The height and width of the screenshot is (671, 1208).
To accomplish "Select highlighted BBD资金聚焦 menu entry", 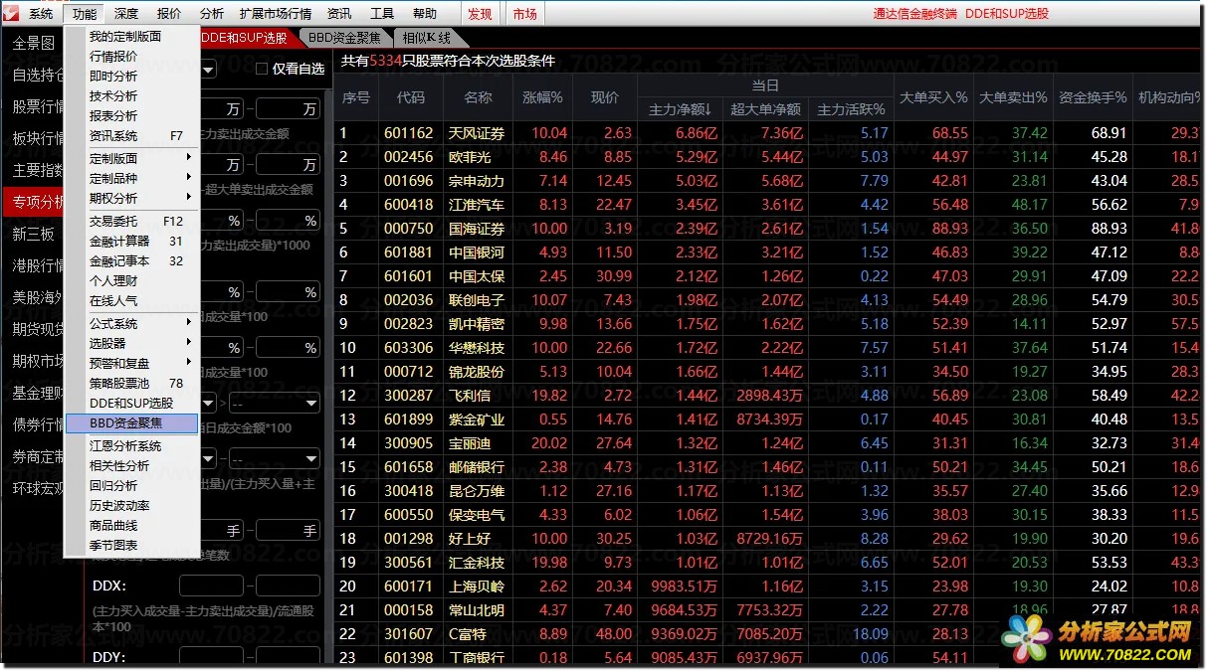I will (131, 423).
